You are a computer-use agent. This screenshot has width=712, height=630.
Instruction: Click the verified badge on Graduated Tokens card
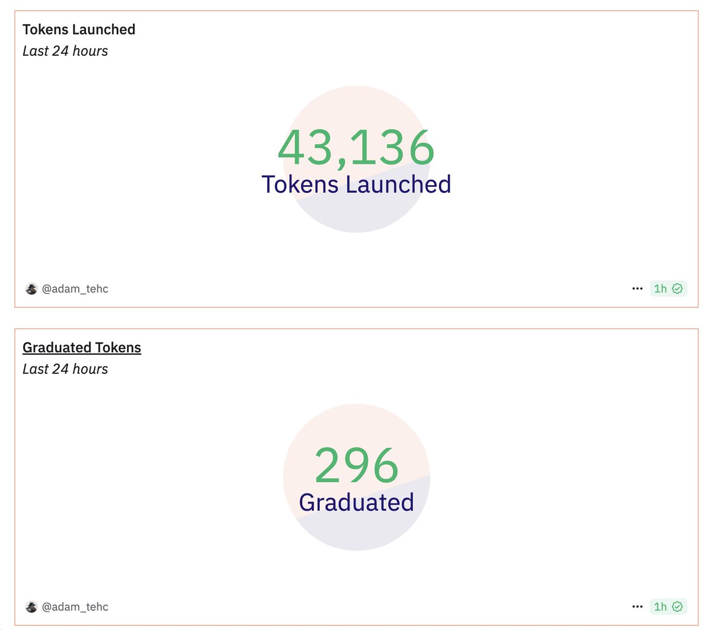point(678,606)
